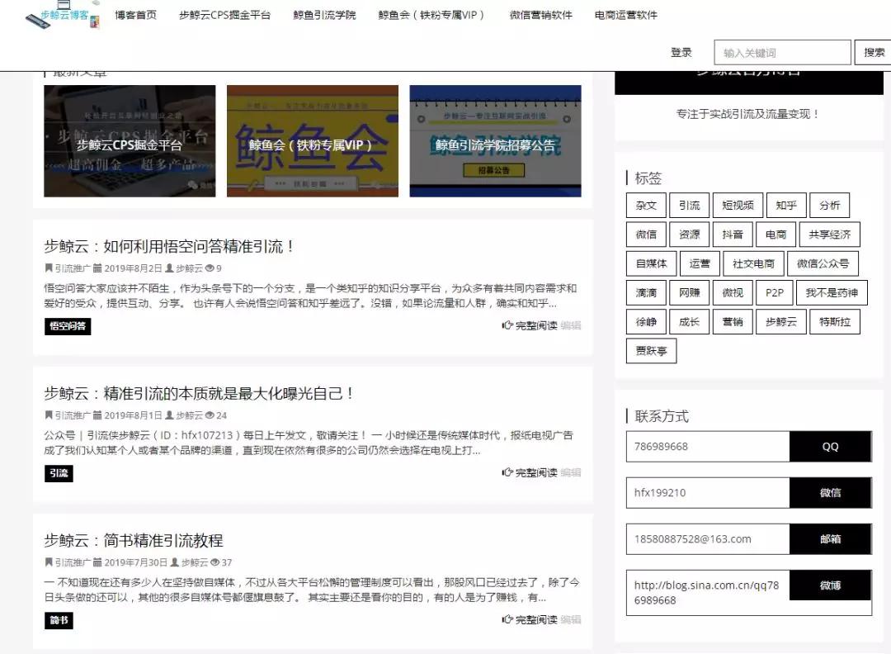Open the 步鲸云CPS掘金平台 thumbnail card
Image resolution: width=891 pixels, height=654 pixels.
[x=130, y=141]
